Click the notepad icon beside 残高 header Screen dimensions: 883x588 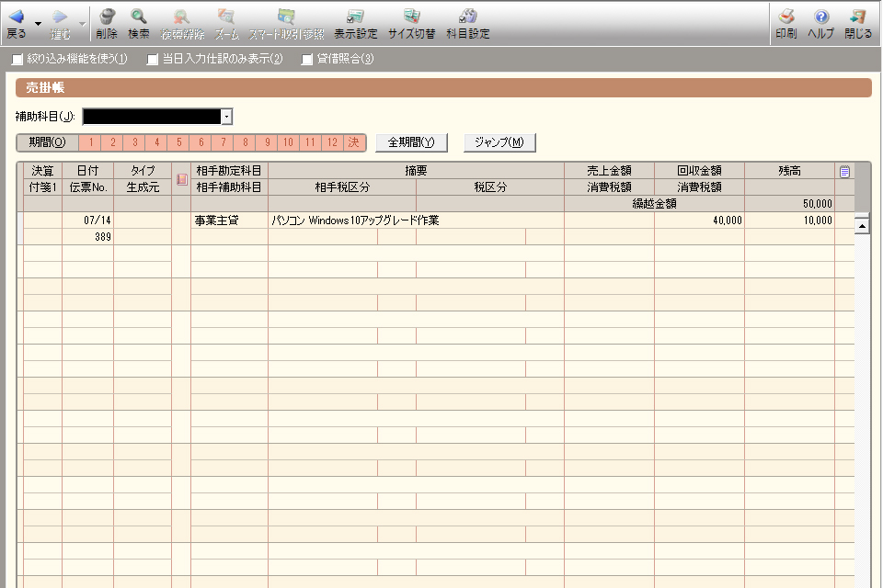coord(844,171)
